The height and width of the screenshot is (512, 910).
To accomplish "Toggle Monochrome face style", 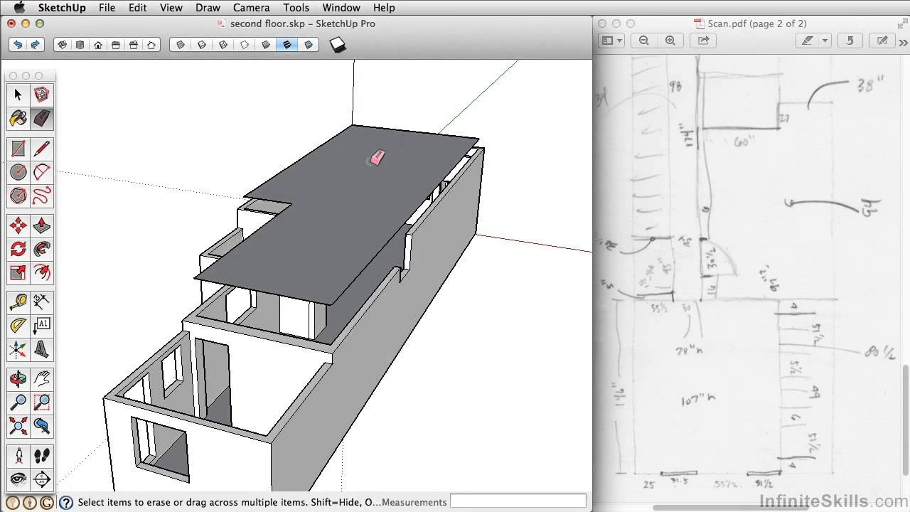I will coord(308,44).
